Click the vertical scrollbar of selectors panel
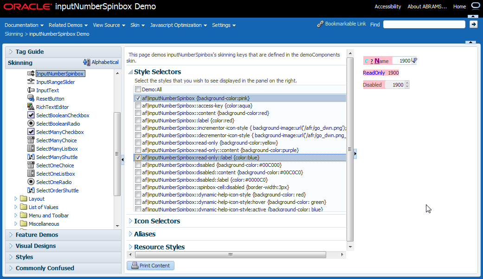Viewport: 483px width, 279px height. pos(350,150)
